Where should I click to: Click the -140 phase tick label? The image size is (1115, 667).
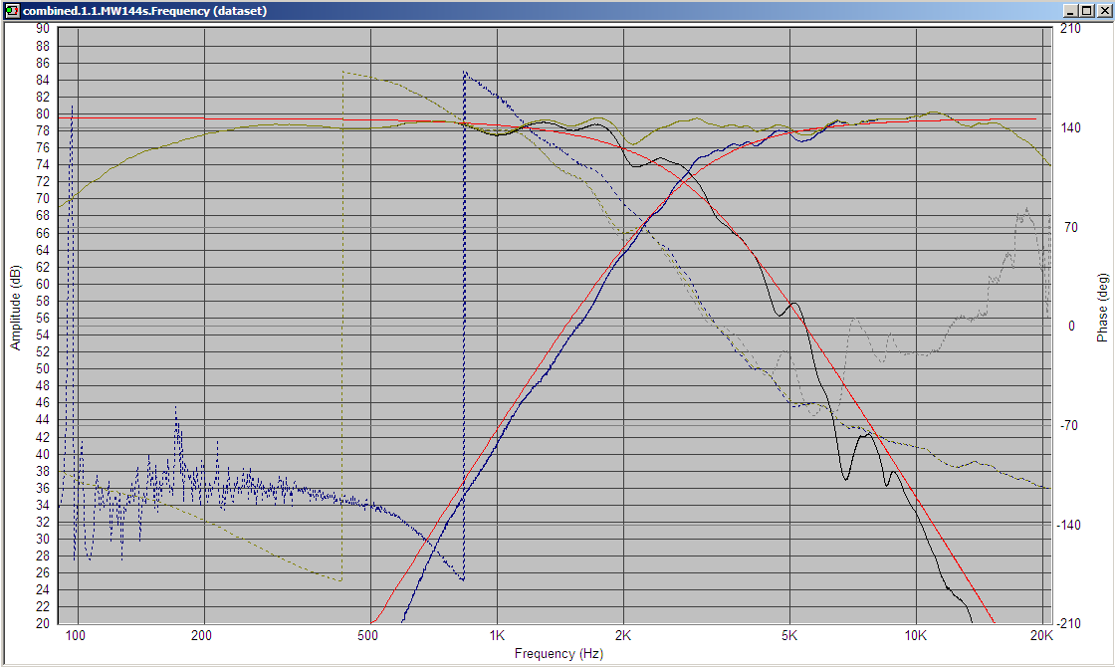point(1069,525)
